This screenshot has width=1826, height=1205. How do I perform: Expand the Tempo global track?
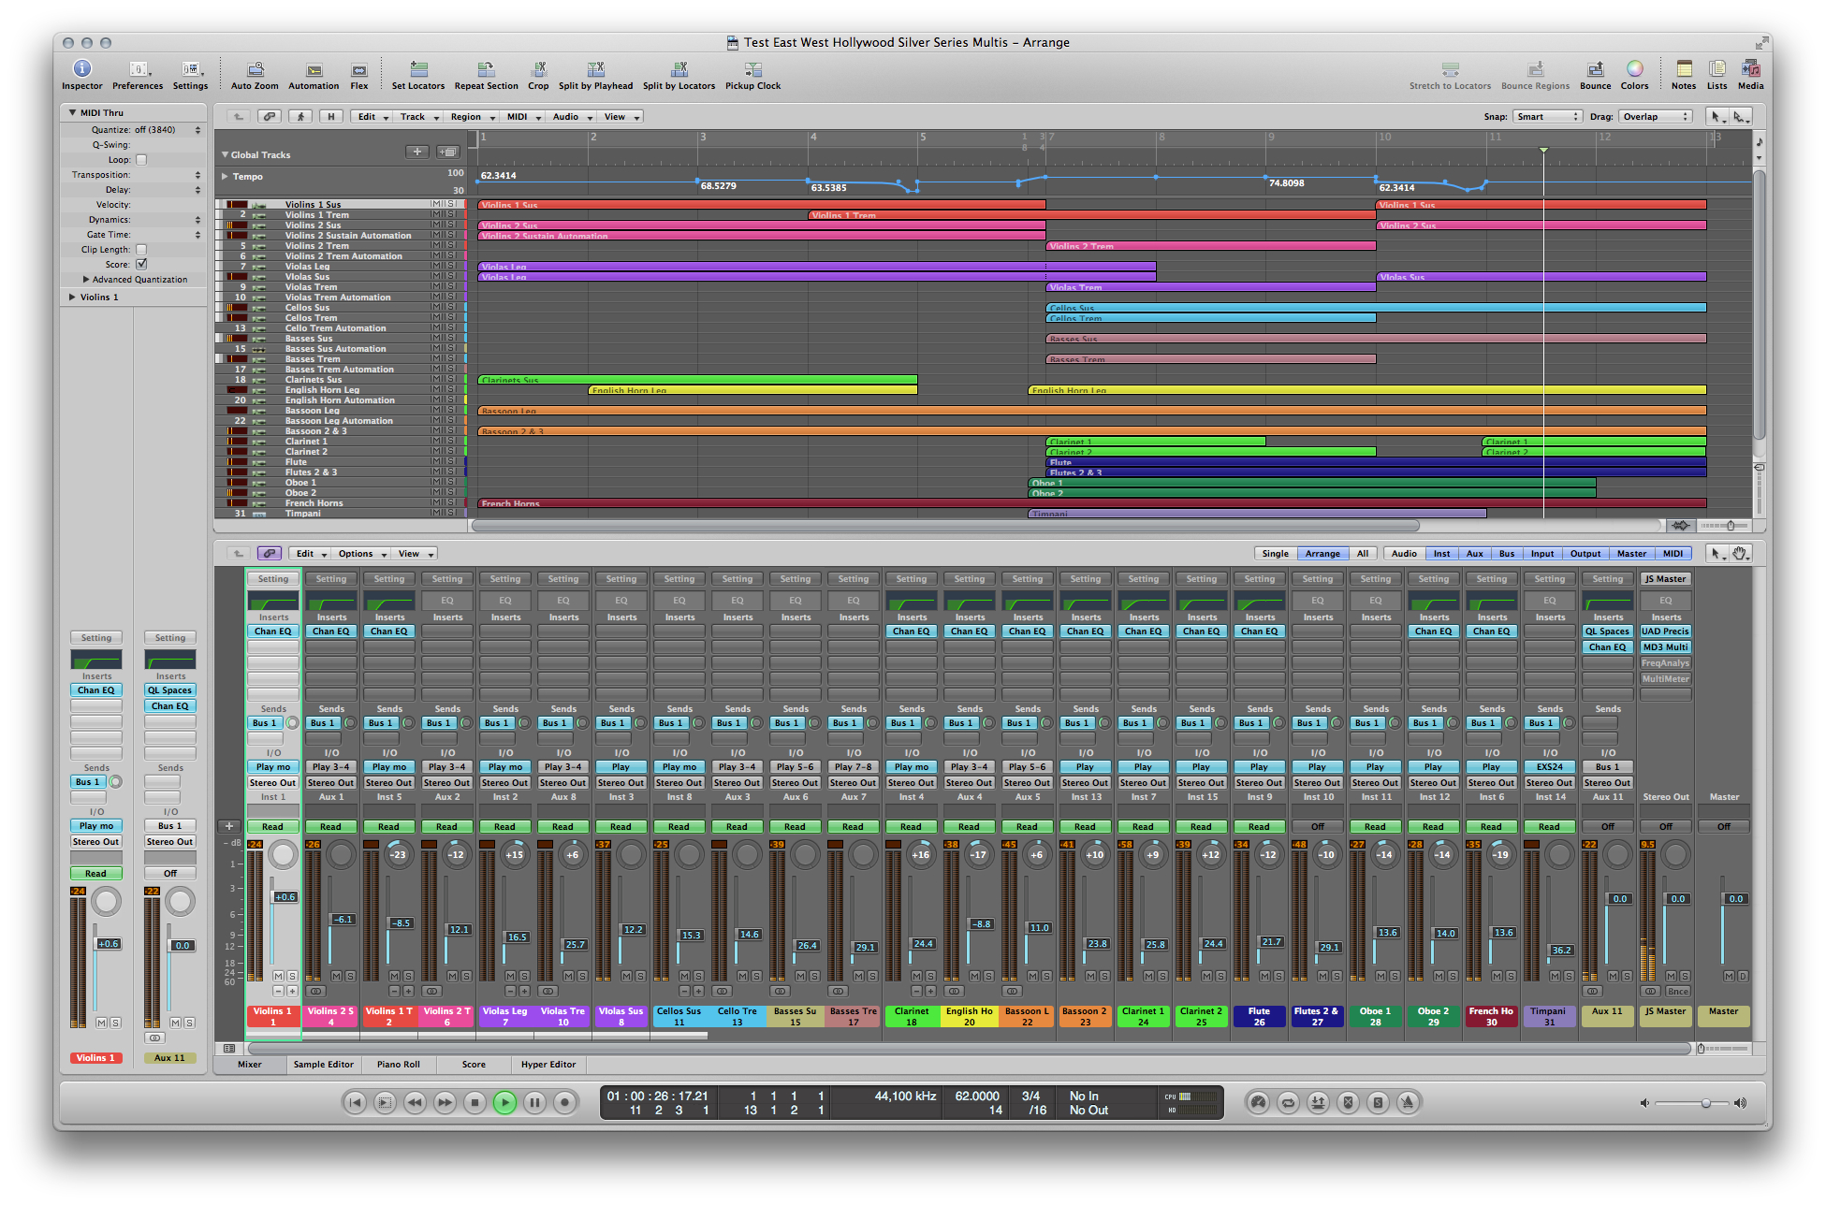click(225, 176)
